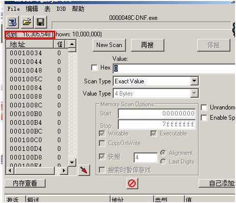Click the 描述 column header in bottom table
This screenshot has width=236, height=203.
68,199
